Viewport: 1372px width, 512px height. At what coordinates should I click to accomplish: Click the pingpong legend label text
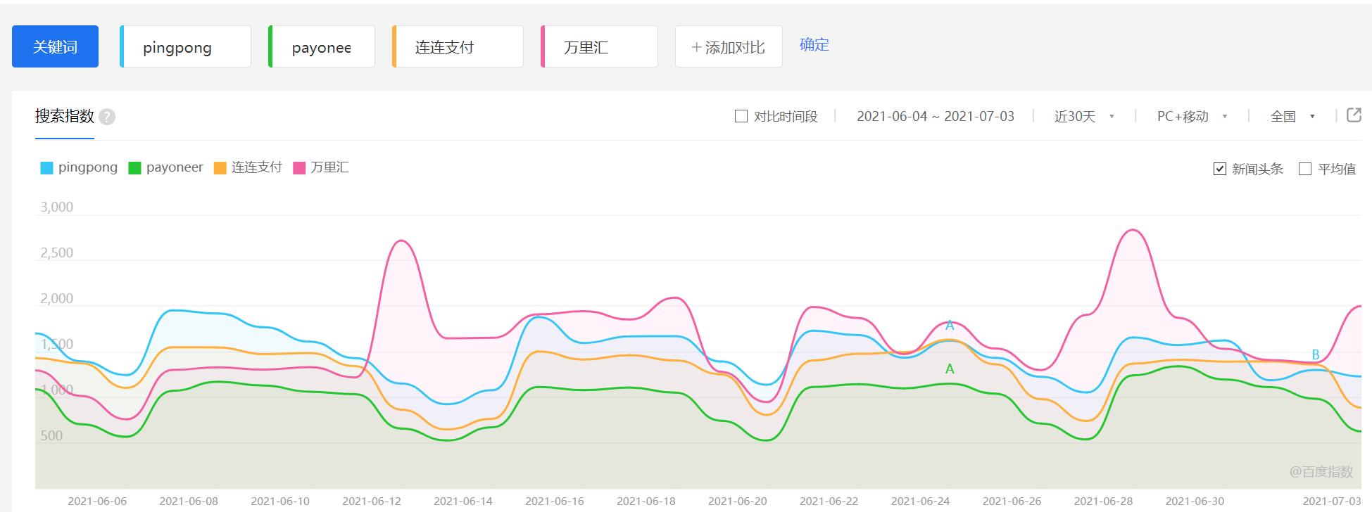(88, 167)
